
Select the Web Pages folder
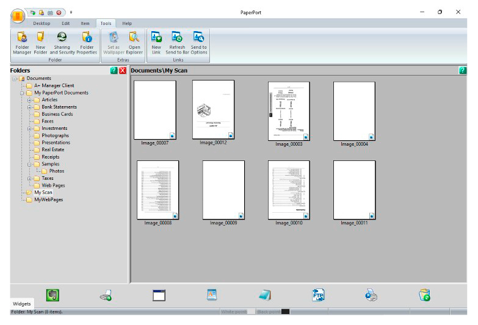coord(53,185)
